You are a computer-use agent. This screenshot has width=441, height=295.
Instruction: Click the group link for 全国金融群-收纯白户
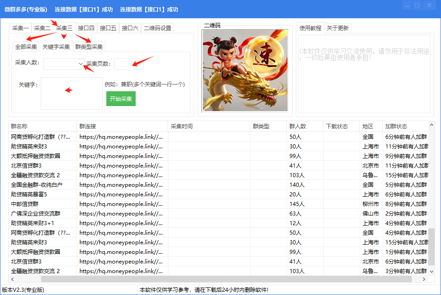[x=121, y=185]
